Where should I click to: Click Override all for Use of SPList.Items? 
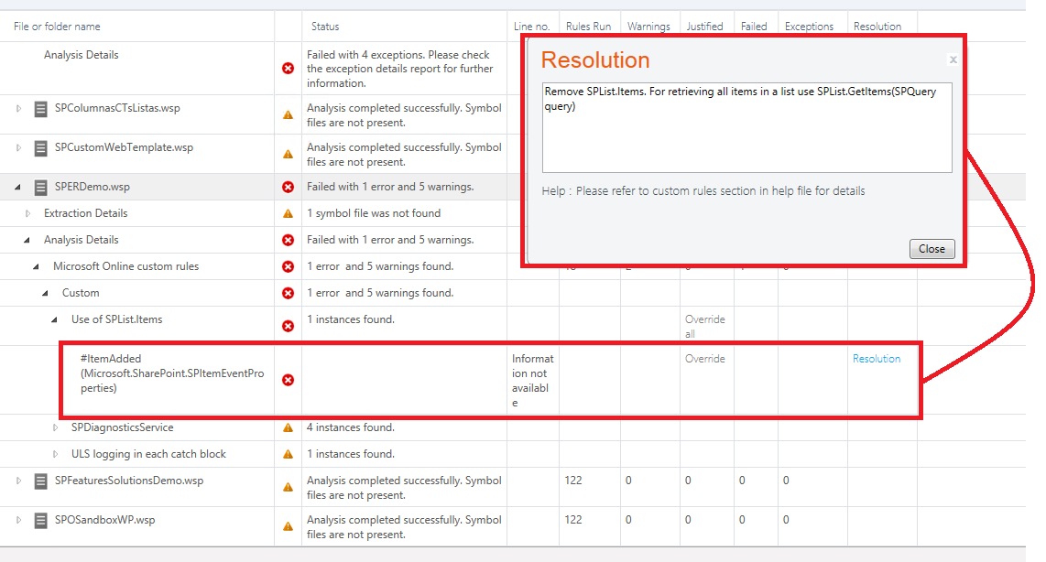click(x=704, y=327)
